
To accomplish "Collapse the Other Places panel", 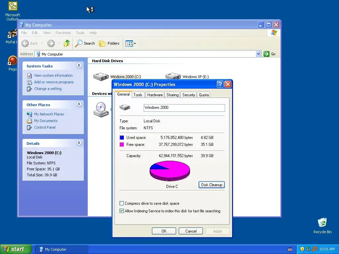I will pyautogui.click(x=79, y=104).
